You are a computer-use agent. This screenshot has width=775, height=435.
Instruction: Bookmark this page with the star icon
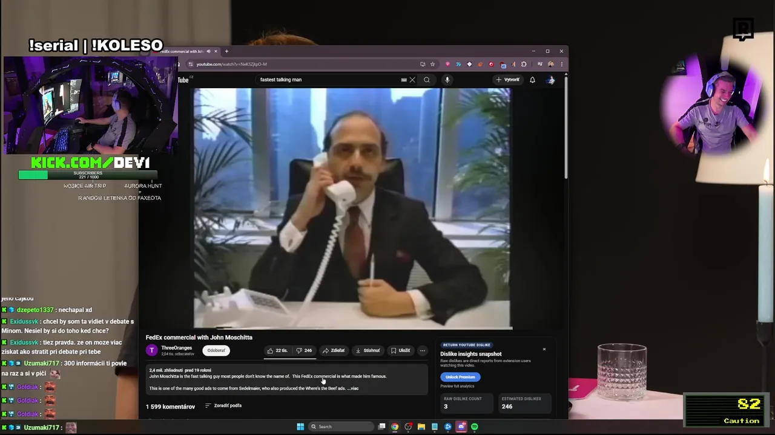(432, 64)
